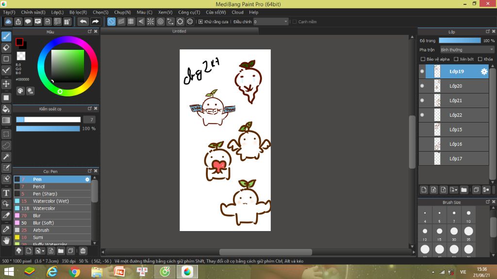This screenshot has height=279, width=497.
Task: Click the Redo arrow
Action: (x=95, y=21)
